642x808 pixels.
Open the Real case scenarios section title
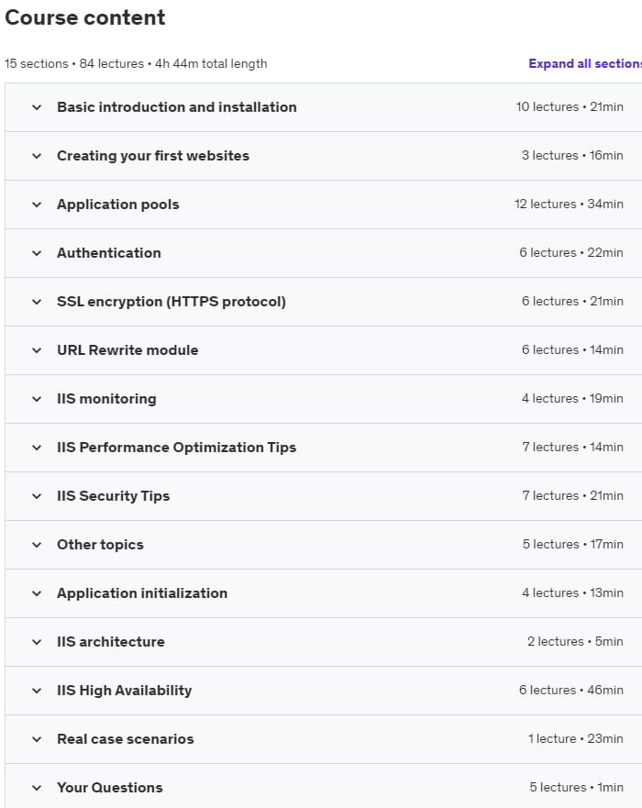click(x=126, y=739)
